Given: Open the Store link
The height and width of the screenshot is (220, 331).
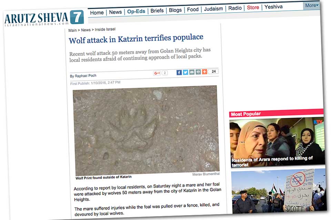Looking at the screenshot, I should pos(253,8).
